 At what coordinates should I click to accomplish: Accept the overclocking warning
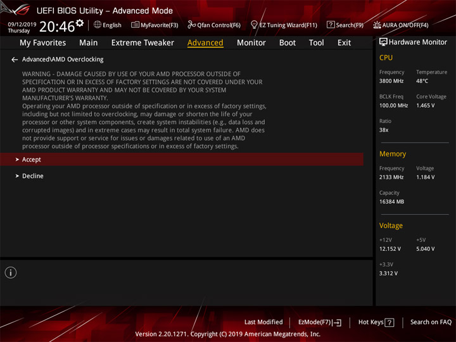click(182, 160)
